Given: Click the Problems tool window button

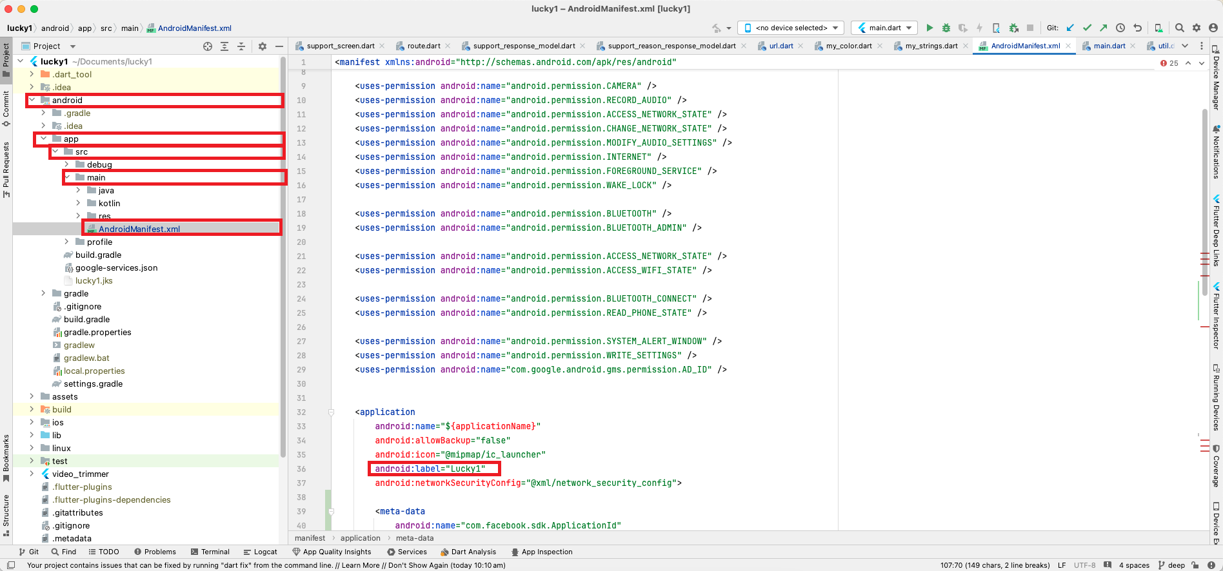Looking at the screenshot, I should click(x=155, y=552).
